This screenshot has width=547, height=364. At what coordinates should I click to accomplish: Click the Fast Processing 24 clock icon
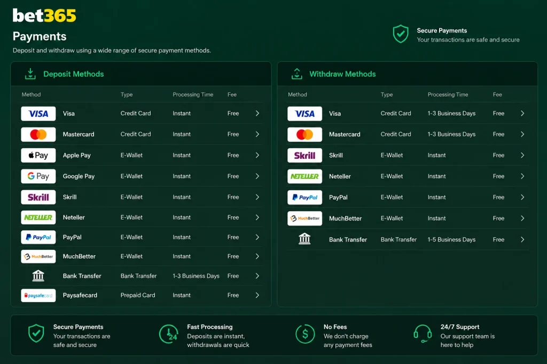coord(168,334)
